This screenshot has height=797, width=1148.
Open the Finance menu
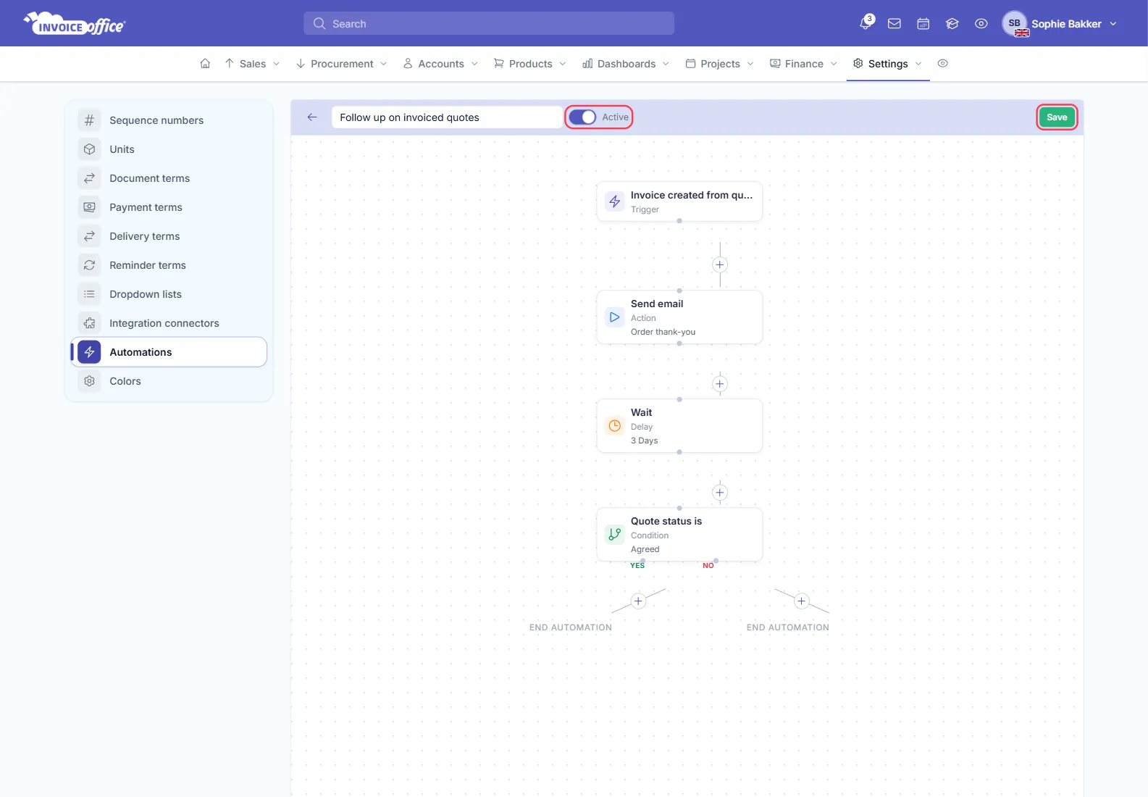(x=804, y=64)
